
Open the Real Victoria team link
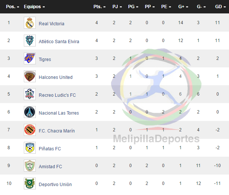(x=51, y=24)
